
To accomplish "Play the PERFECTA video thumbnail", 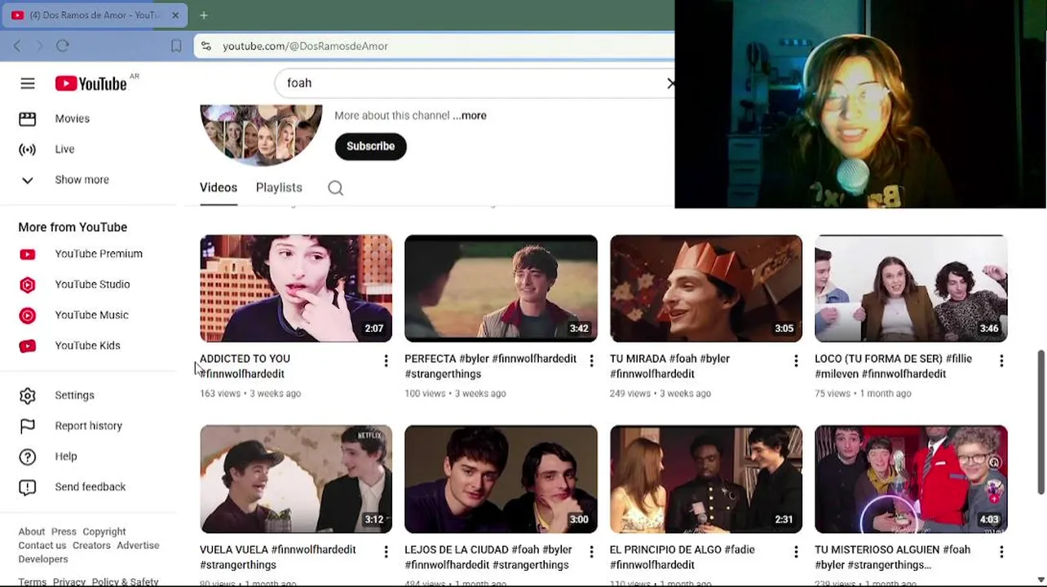I will 501,289.
